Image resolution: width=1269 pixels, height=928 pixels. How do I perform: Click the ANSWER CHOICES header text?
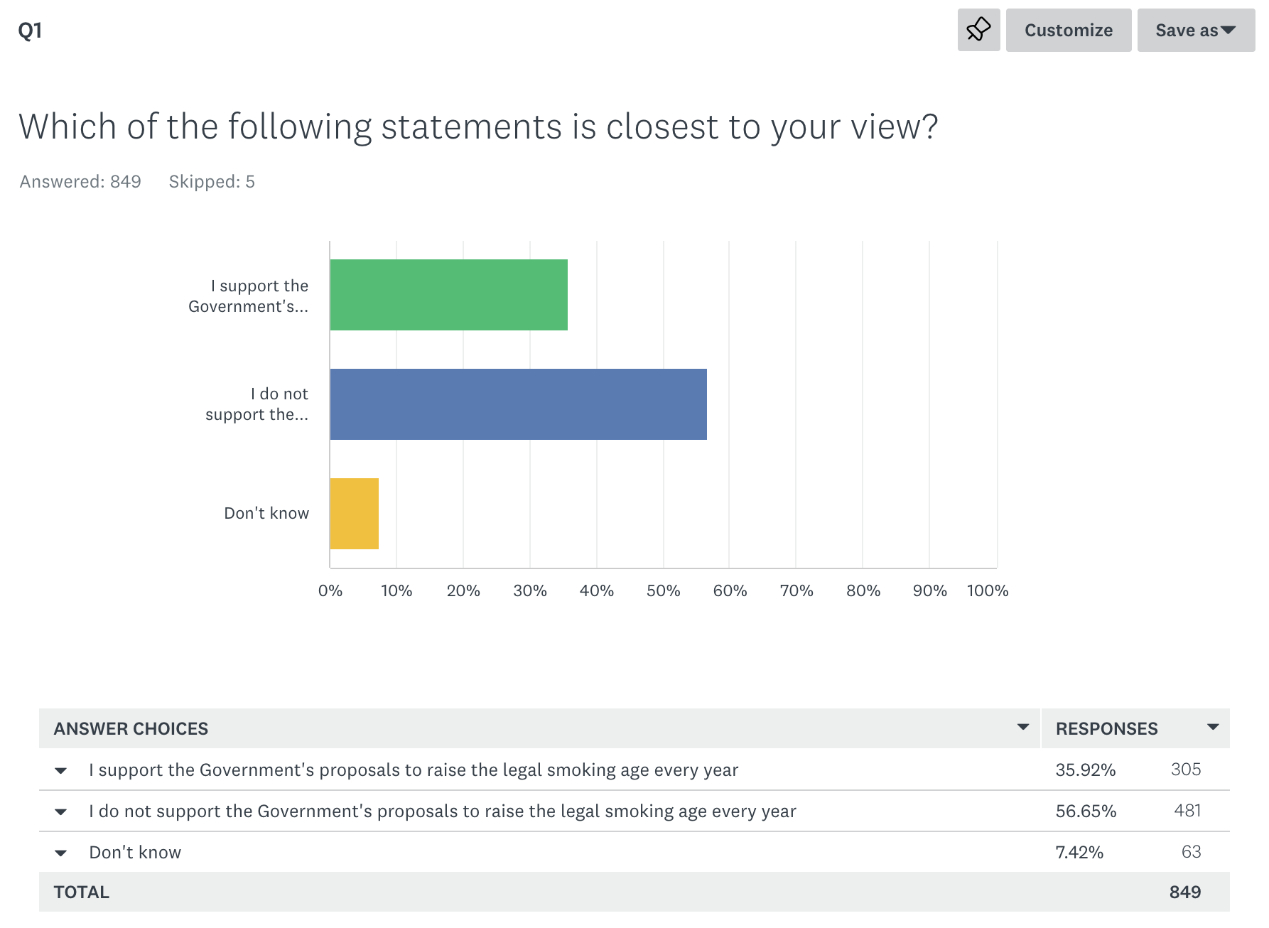[131, 729]
